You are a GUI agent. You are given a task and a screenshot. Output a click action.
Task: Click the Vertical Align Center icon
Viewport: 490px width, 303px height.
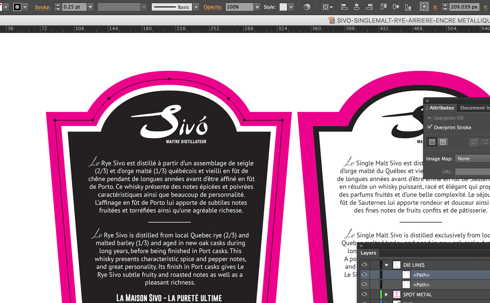coord(396,7)
